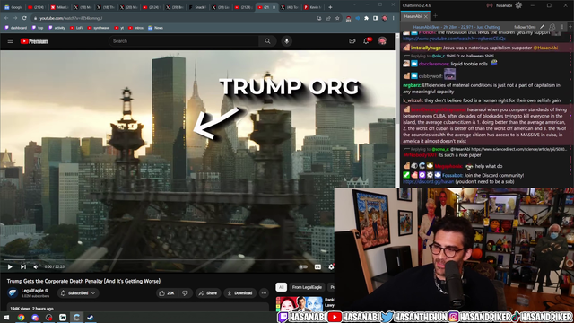Toggle the autoplay switch in player
The width and height of the screenshot is (574, 323).
click(x=303, y=267)
